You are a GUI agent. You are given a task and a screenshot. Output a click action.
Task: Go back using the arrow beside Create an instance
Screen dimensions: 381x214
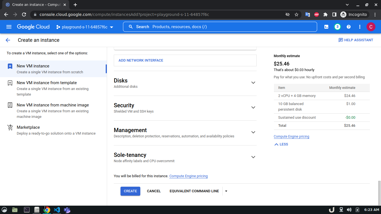pyautogui.click(x=8, y=40)
